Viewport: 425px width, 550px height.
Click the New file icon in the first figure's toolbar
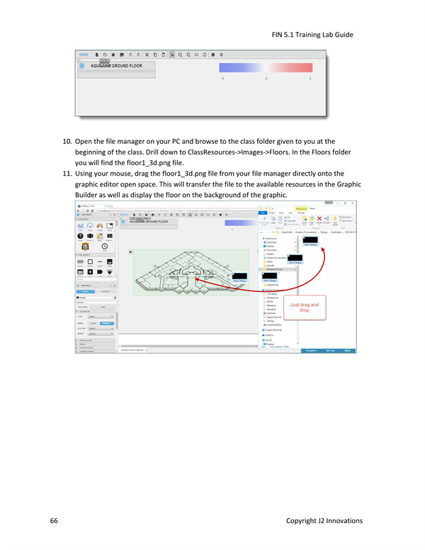(x=97, y=55)
